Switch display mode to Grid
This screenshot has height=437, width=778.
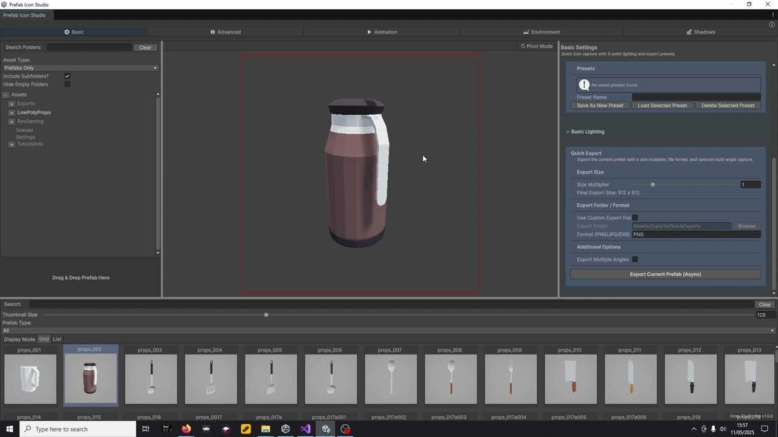[x=44, y=339]
